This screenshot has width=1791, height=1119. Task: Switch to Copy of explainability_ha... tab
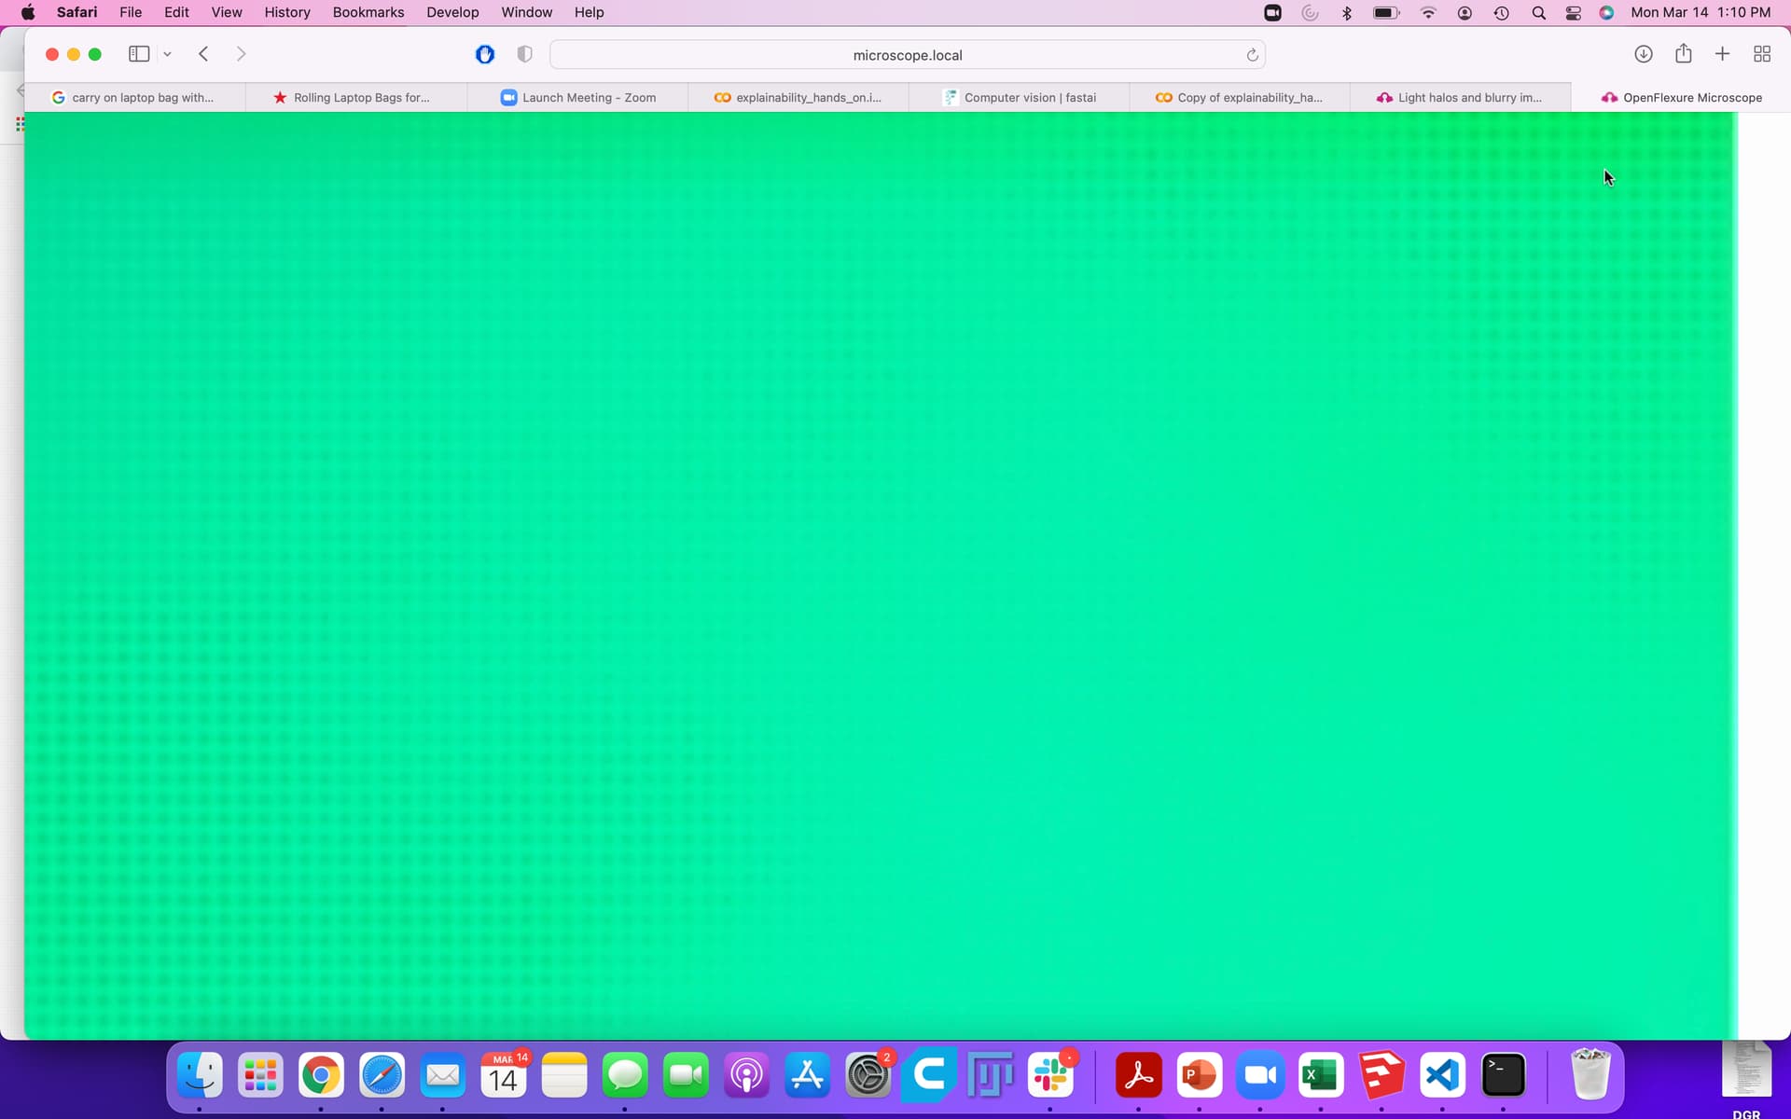coord(1240,97)
